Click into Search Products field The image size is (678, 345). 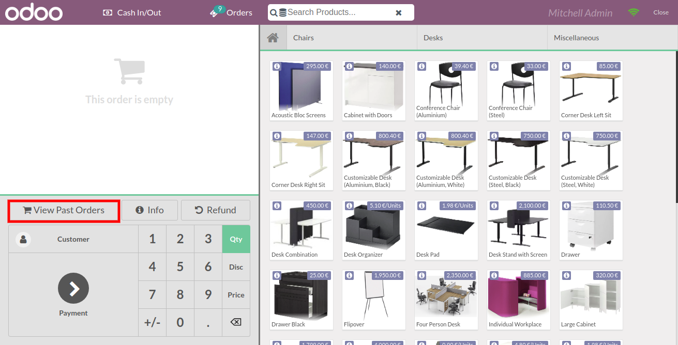[x=336, y=12]
